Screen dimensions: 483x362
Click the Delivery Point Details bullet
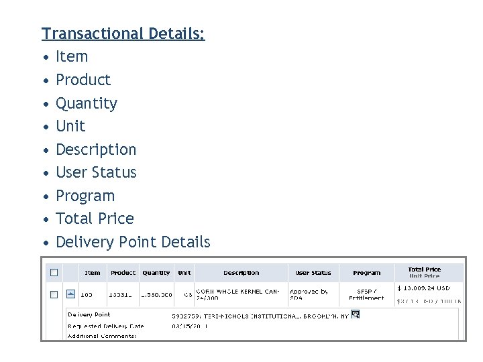click(x=133, y=242)
